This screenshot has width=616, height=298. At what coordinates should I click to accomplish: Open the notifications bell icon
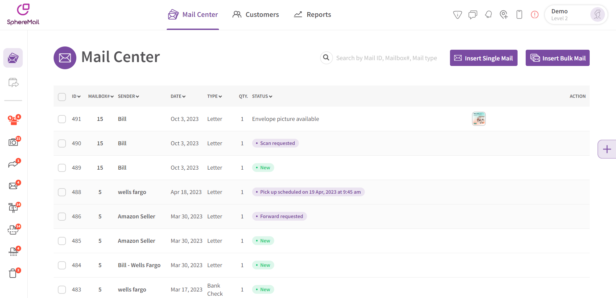click(488, 15)
